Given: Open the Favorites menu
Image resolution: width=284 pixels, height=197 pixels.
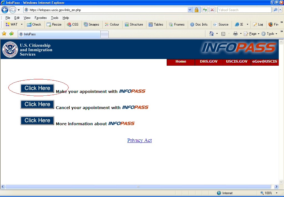Looking at the screenshot, I should pyautogui.click(x=40, y=18).
